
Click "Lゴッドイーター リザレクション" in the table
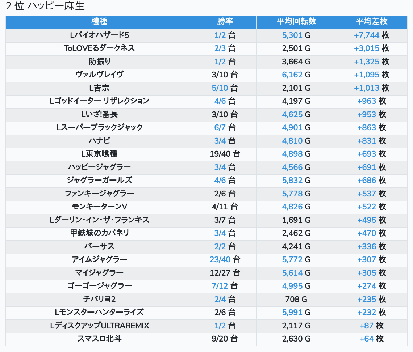[99, 101]
